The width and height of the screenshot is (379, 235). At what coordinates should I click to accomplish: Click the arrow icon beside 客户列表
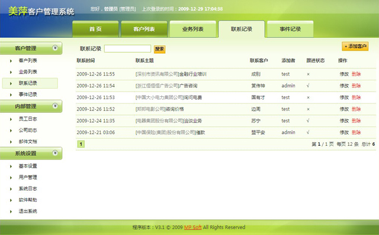tap(11, 61)
